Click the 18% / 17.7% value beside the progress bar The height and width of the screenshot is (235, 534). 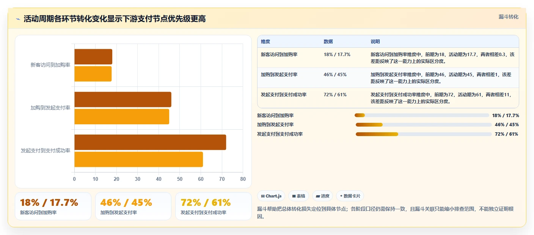(x=506, y=116)
